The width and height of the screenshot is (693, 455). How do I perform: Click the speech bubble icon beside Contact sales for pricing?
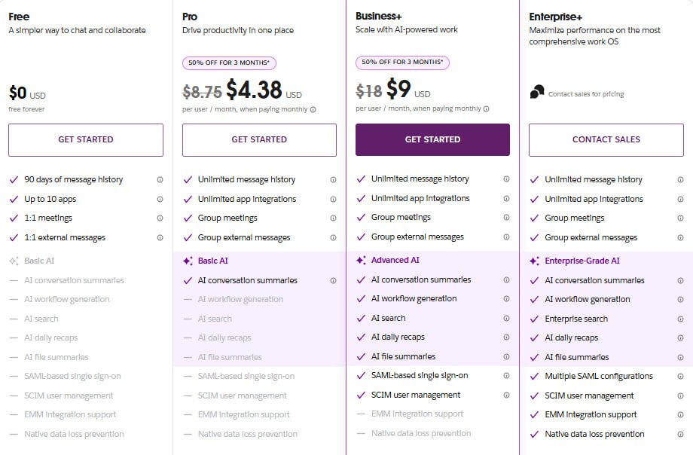(537, 92)
